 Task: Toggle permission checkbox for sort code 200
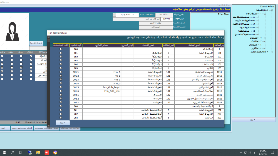pyautogui.click(x=61, y=106)
